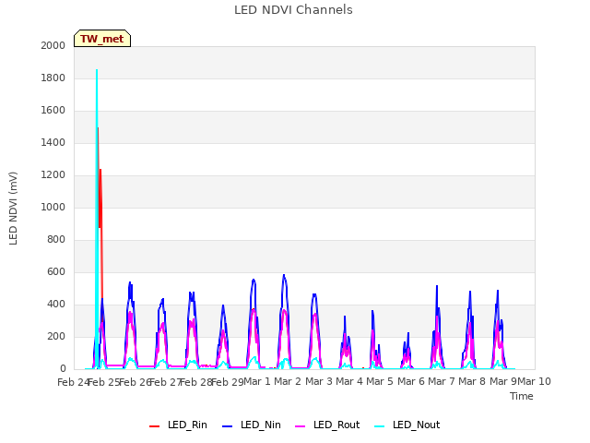Click the 200 y-axis tick label
The image size is (590, 443).
(56, 337)
